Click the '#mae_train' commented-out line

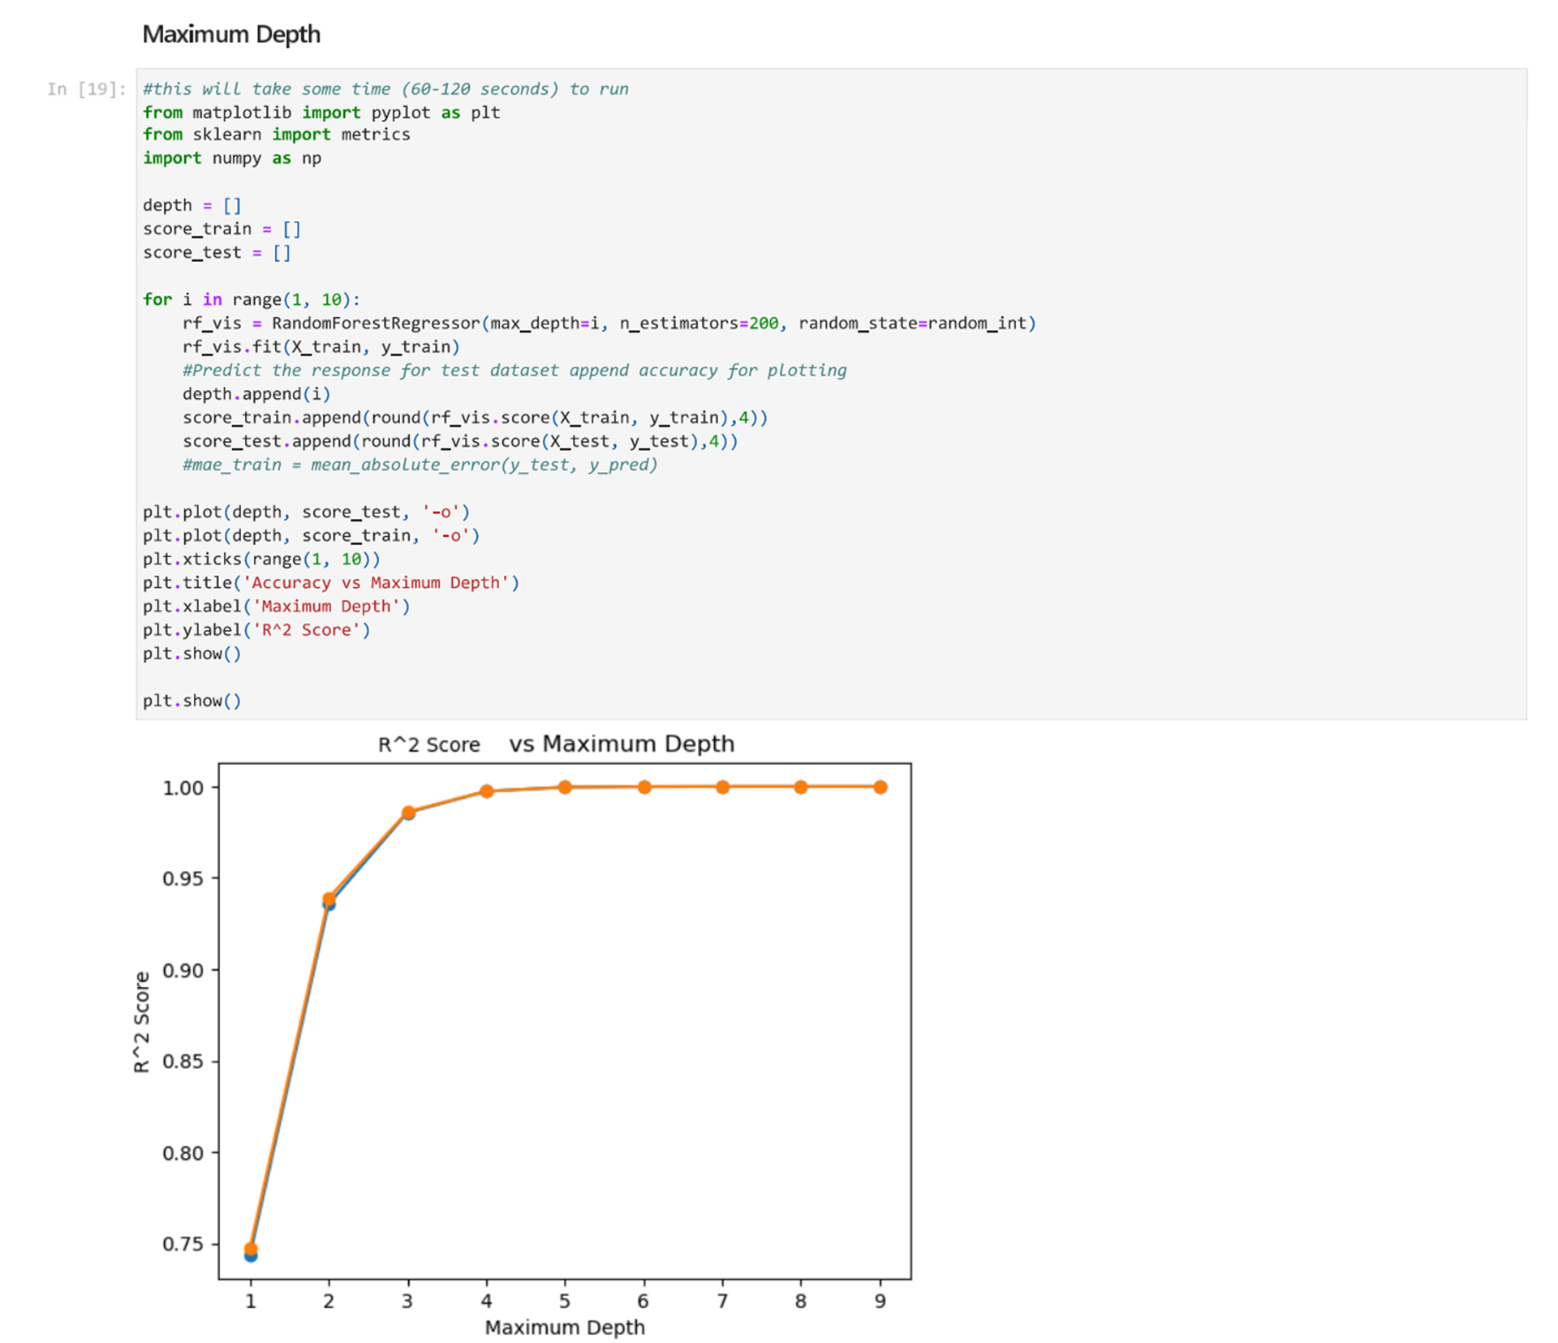420,464
